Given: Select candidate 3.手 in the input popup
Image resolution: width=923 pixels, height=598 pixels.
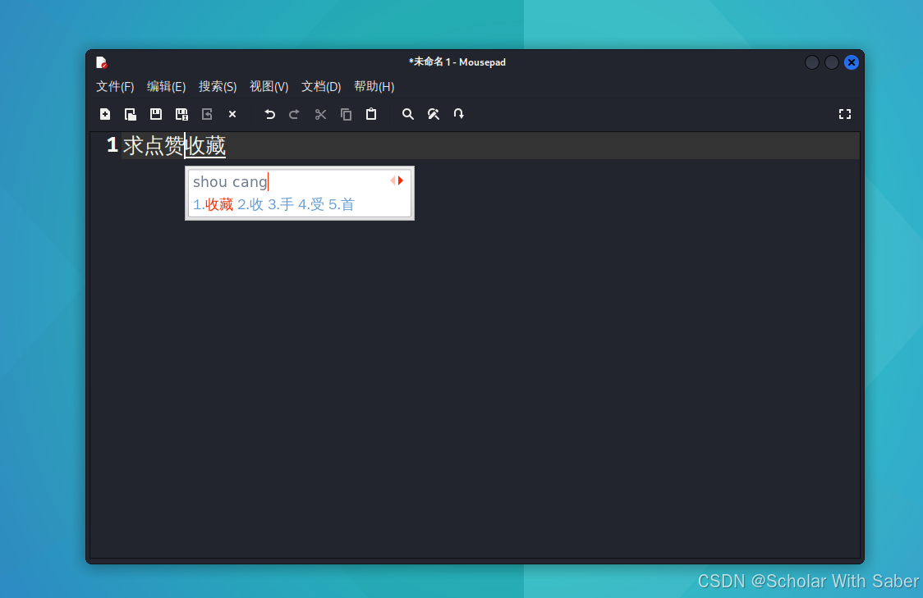Looking at the screenshot, I should tap(281, 204).
